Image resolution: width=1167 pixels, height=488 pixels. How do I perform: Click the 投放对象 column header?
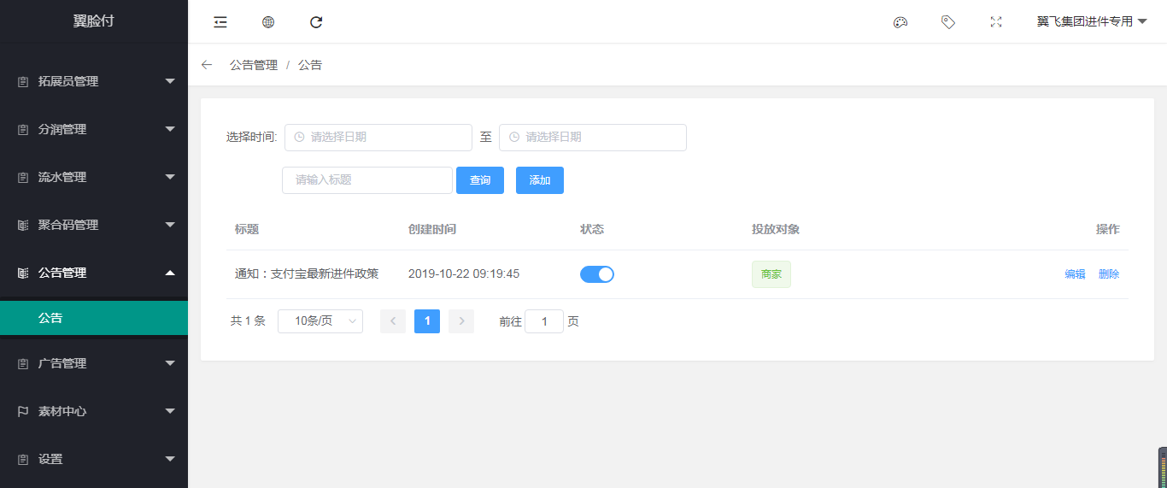(x=776, y=229)
